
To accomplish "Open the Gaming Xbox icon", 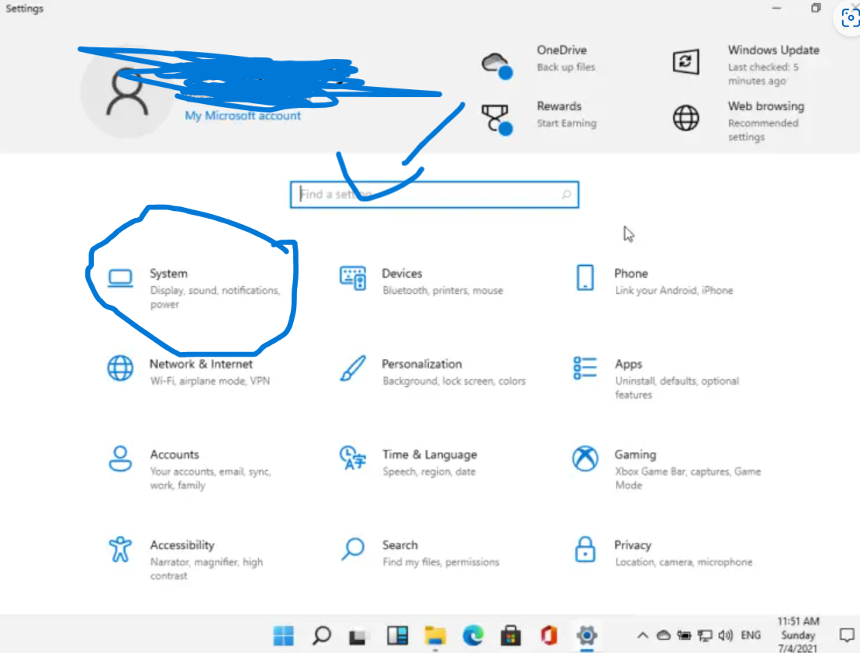I will (x=585, y=459).
